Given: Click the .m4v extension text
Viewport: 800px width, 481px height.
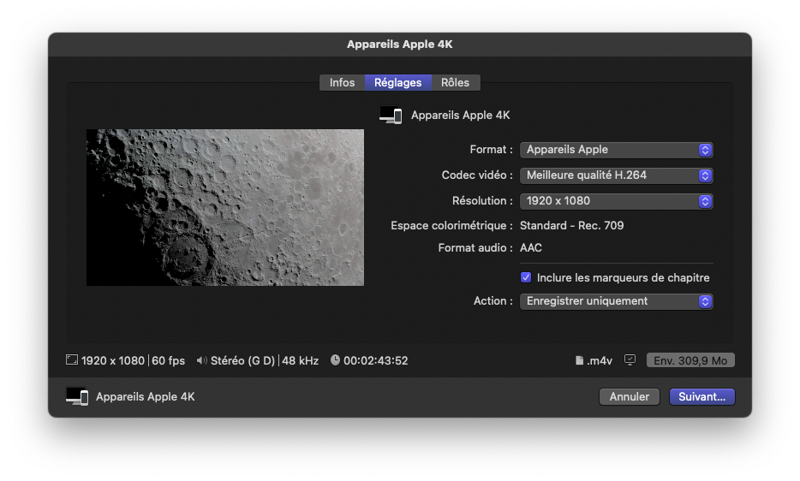Looking at the screenshot, I should (600, 360).
